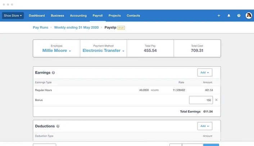Click the Draft status badge

click(x=121, y=28)
